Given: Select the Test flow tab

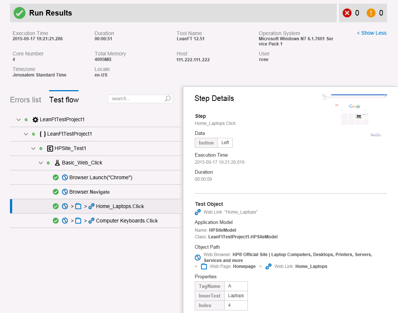Looking at the screenshot, I should (x=64, y=100).
